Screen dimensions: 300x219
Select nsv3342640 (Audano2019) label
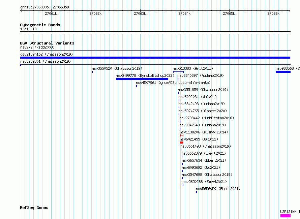(x=203, y=125)
